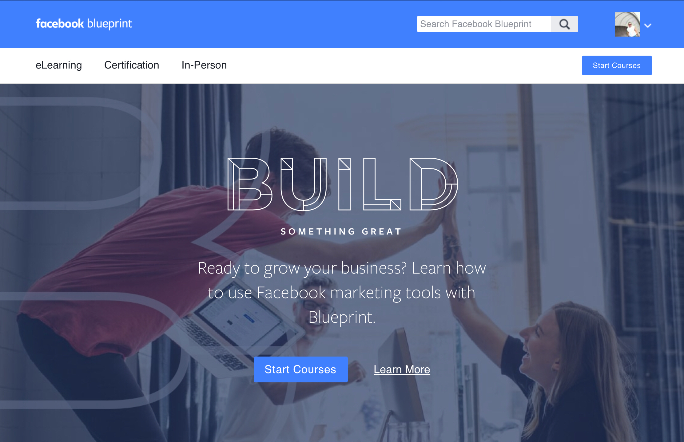Open the profile avatar picture
The image size is (684, 442).
pyautogui.click(x=627, y=24)
